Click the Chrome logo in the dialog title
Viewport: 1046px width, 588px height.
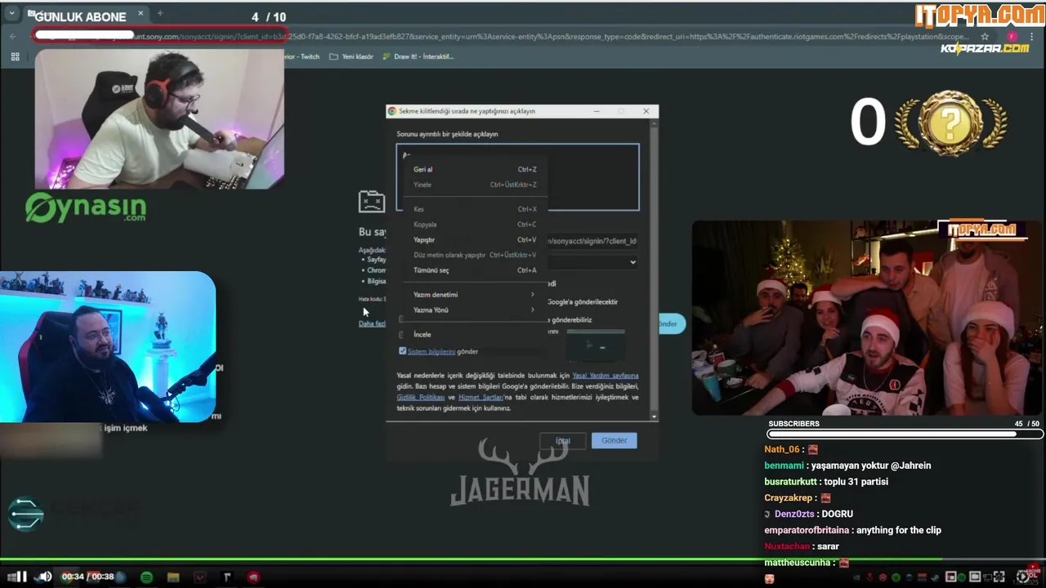tap(392, 111)
